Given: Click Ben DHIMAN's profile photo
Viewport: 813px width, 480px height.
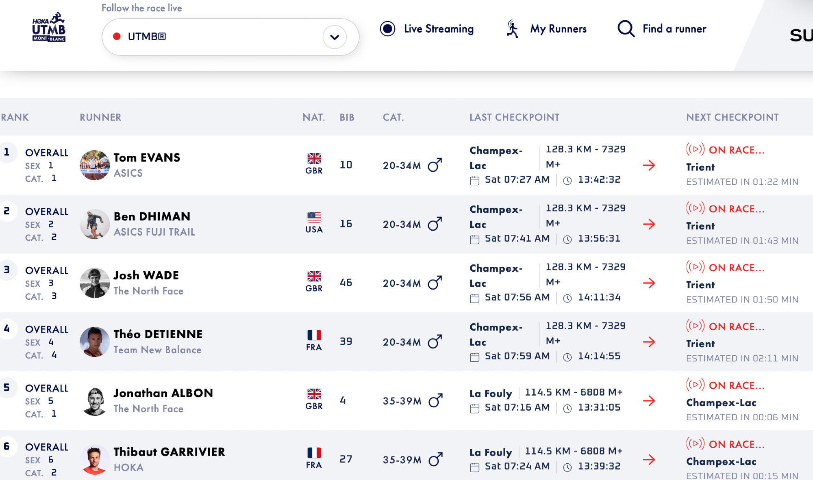Looking at the screenshot, I should coord(95,224).
